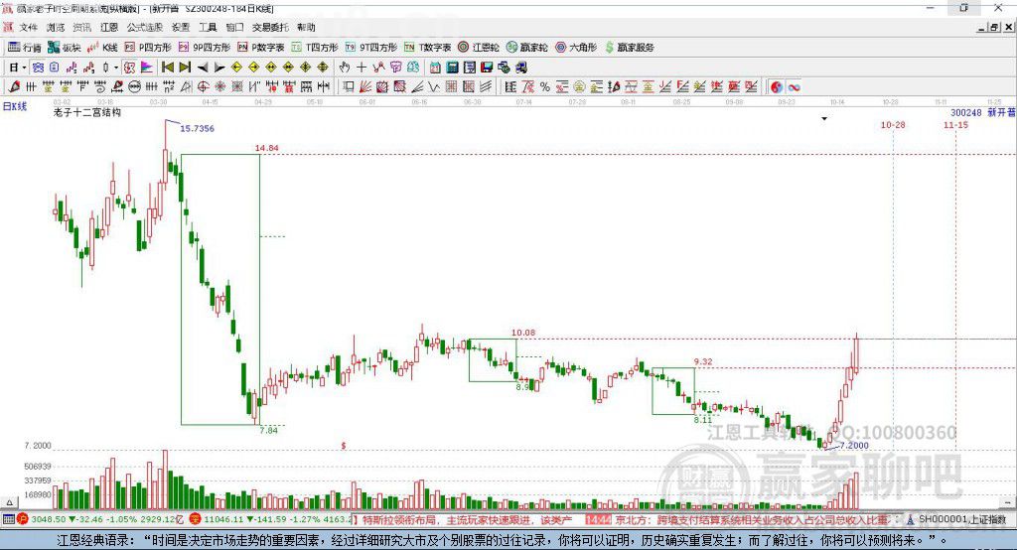Click the red-blue yin-yang circle icon
The height and width of the screenshot is (550, 1017).
click(777, 87)
